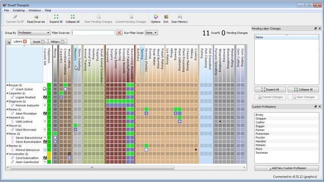
Task: Close the Military tab using its box
Action: point(62,41)
